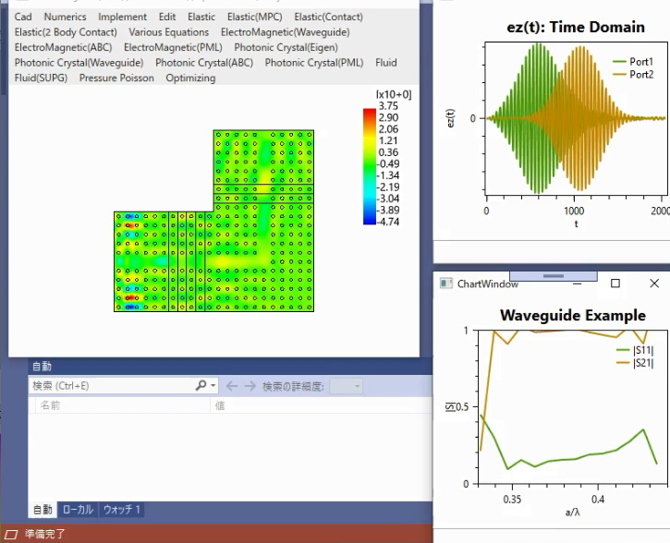Open the Fluid menu

(386, 63)
